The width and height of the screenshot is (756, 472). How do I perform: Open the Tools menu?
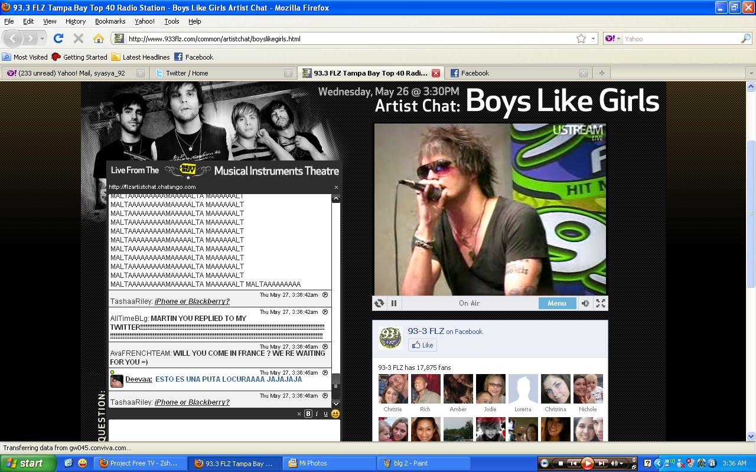pyautogui.click(x=172, y=21)
